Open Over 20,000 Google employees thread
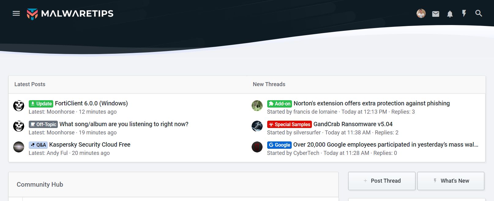Viewport: 494px width, 201px height. (x=386, y=144)
